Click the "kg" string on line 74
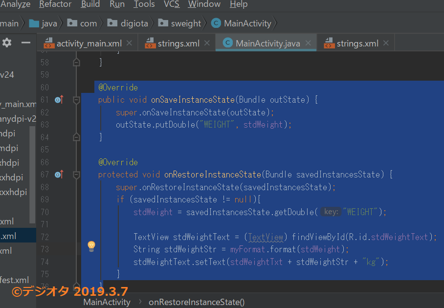Image resolution: width=444 pixels, height=308 pixels. click(371, 262)
